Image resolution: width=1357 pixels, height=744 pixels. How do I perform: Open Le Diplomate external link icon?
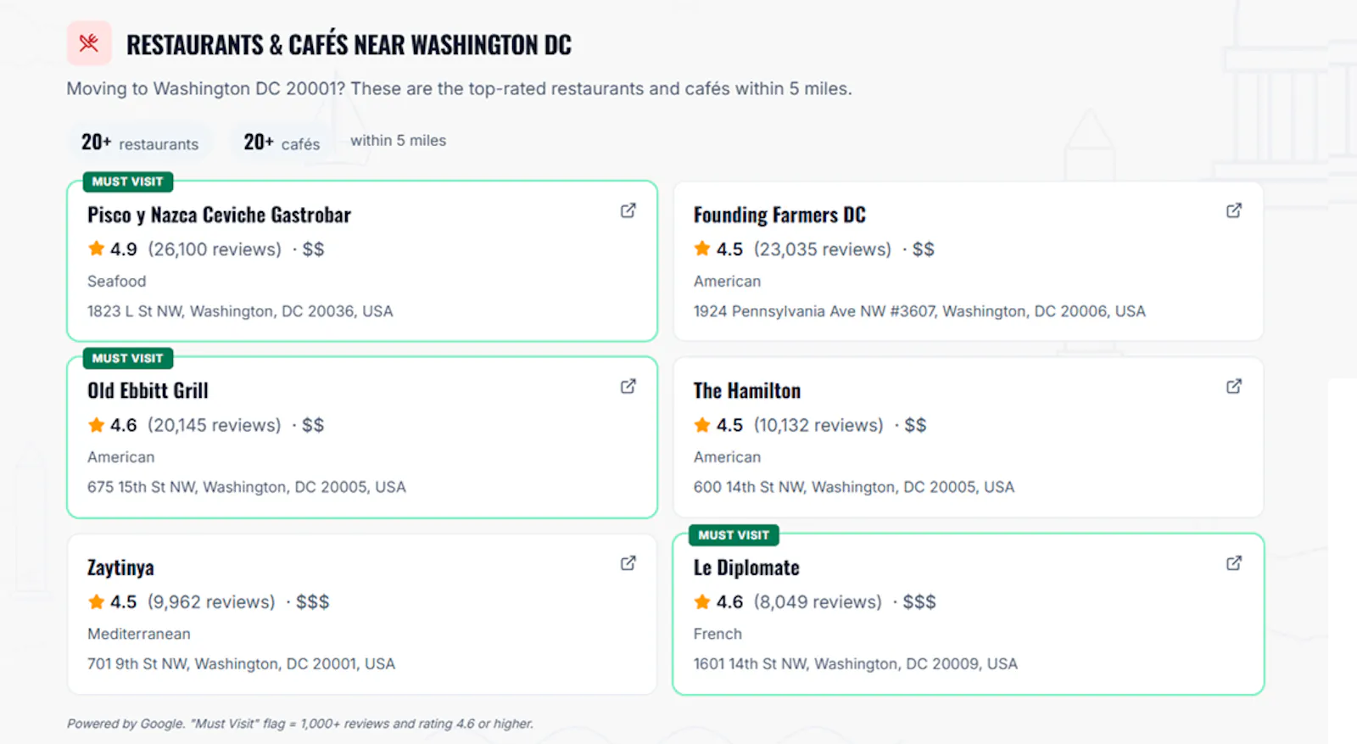(1234, 563)
